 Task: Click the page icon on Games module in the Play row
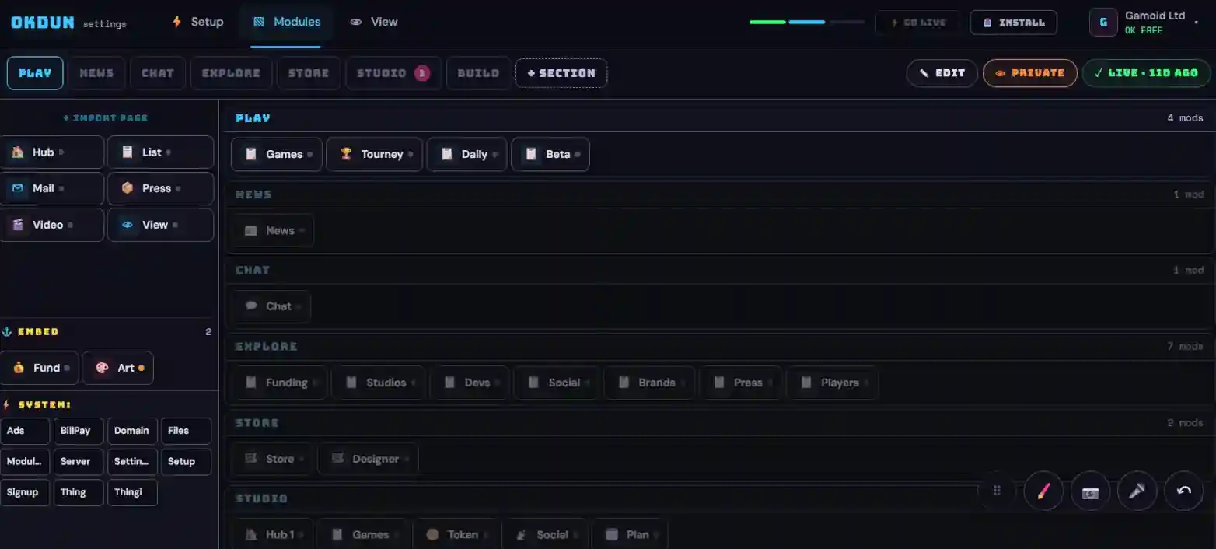(251, 154)
